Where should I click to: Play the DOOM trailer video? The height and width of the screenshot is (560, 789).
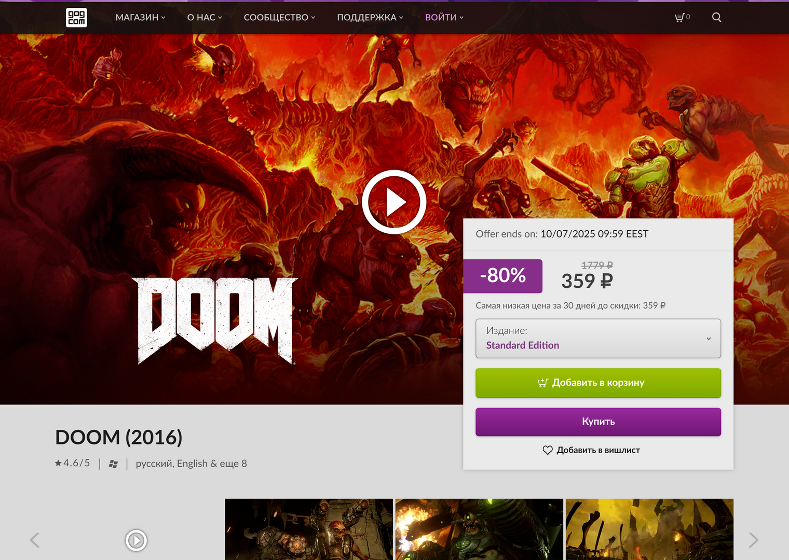394,202
